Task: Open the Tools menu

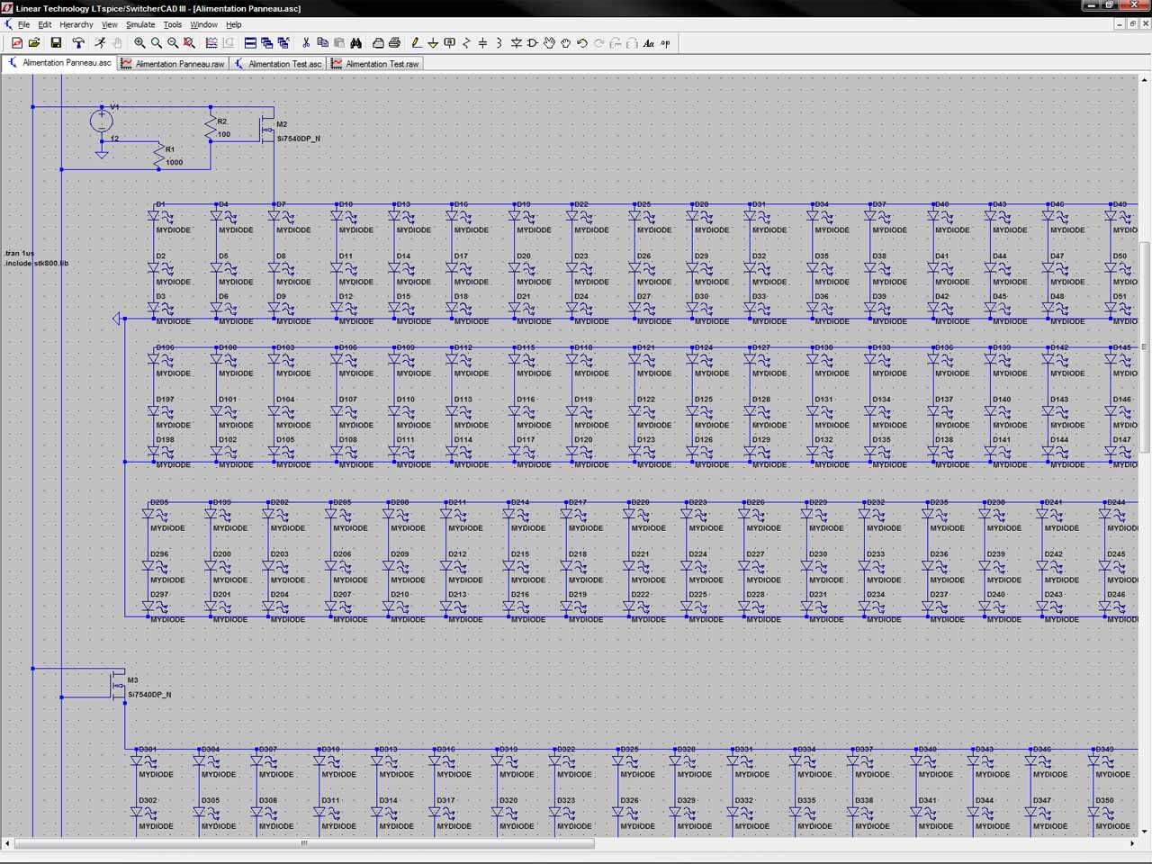Action: 173,24
